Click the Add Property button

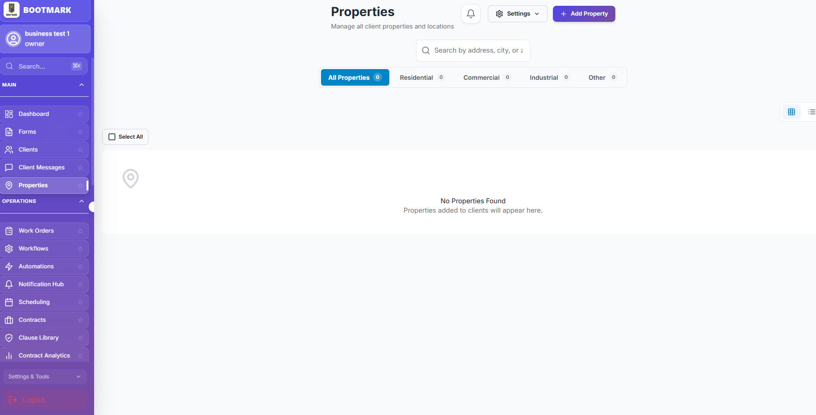584,14
